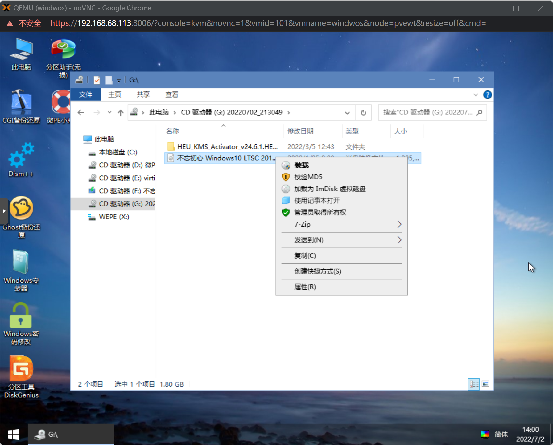Switch to the 查看 ribbon tab

tap(172, 94)
